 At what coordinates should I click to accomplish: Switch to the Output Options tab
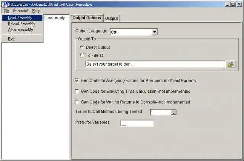point(87,18)
